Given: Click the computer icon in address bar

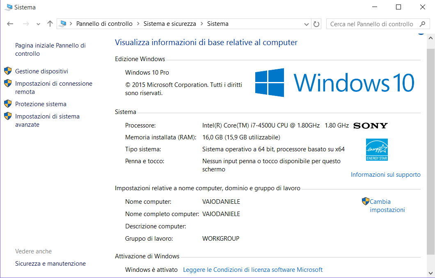Looking at the screenshot, I should 63,24.
